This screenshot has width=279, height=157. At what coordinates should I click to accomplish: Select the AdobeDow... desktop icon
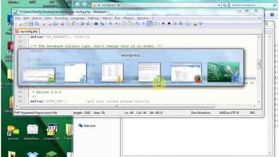point(32,132)
